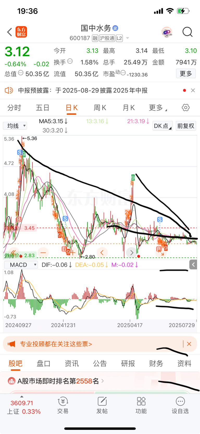Tap the 3.45 resistance price label
This screenshot has width=200, height=434.
[x=29, y=228]
